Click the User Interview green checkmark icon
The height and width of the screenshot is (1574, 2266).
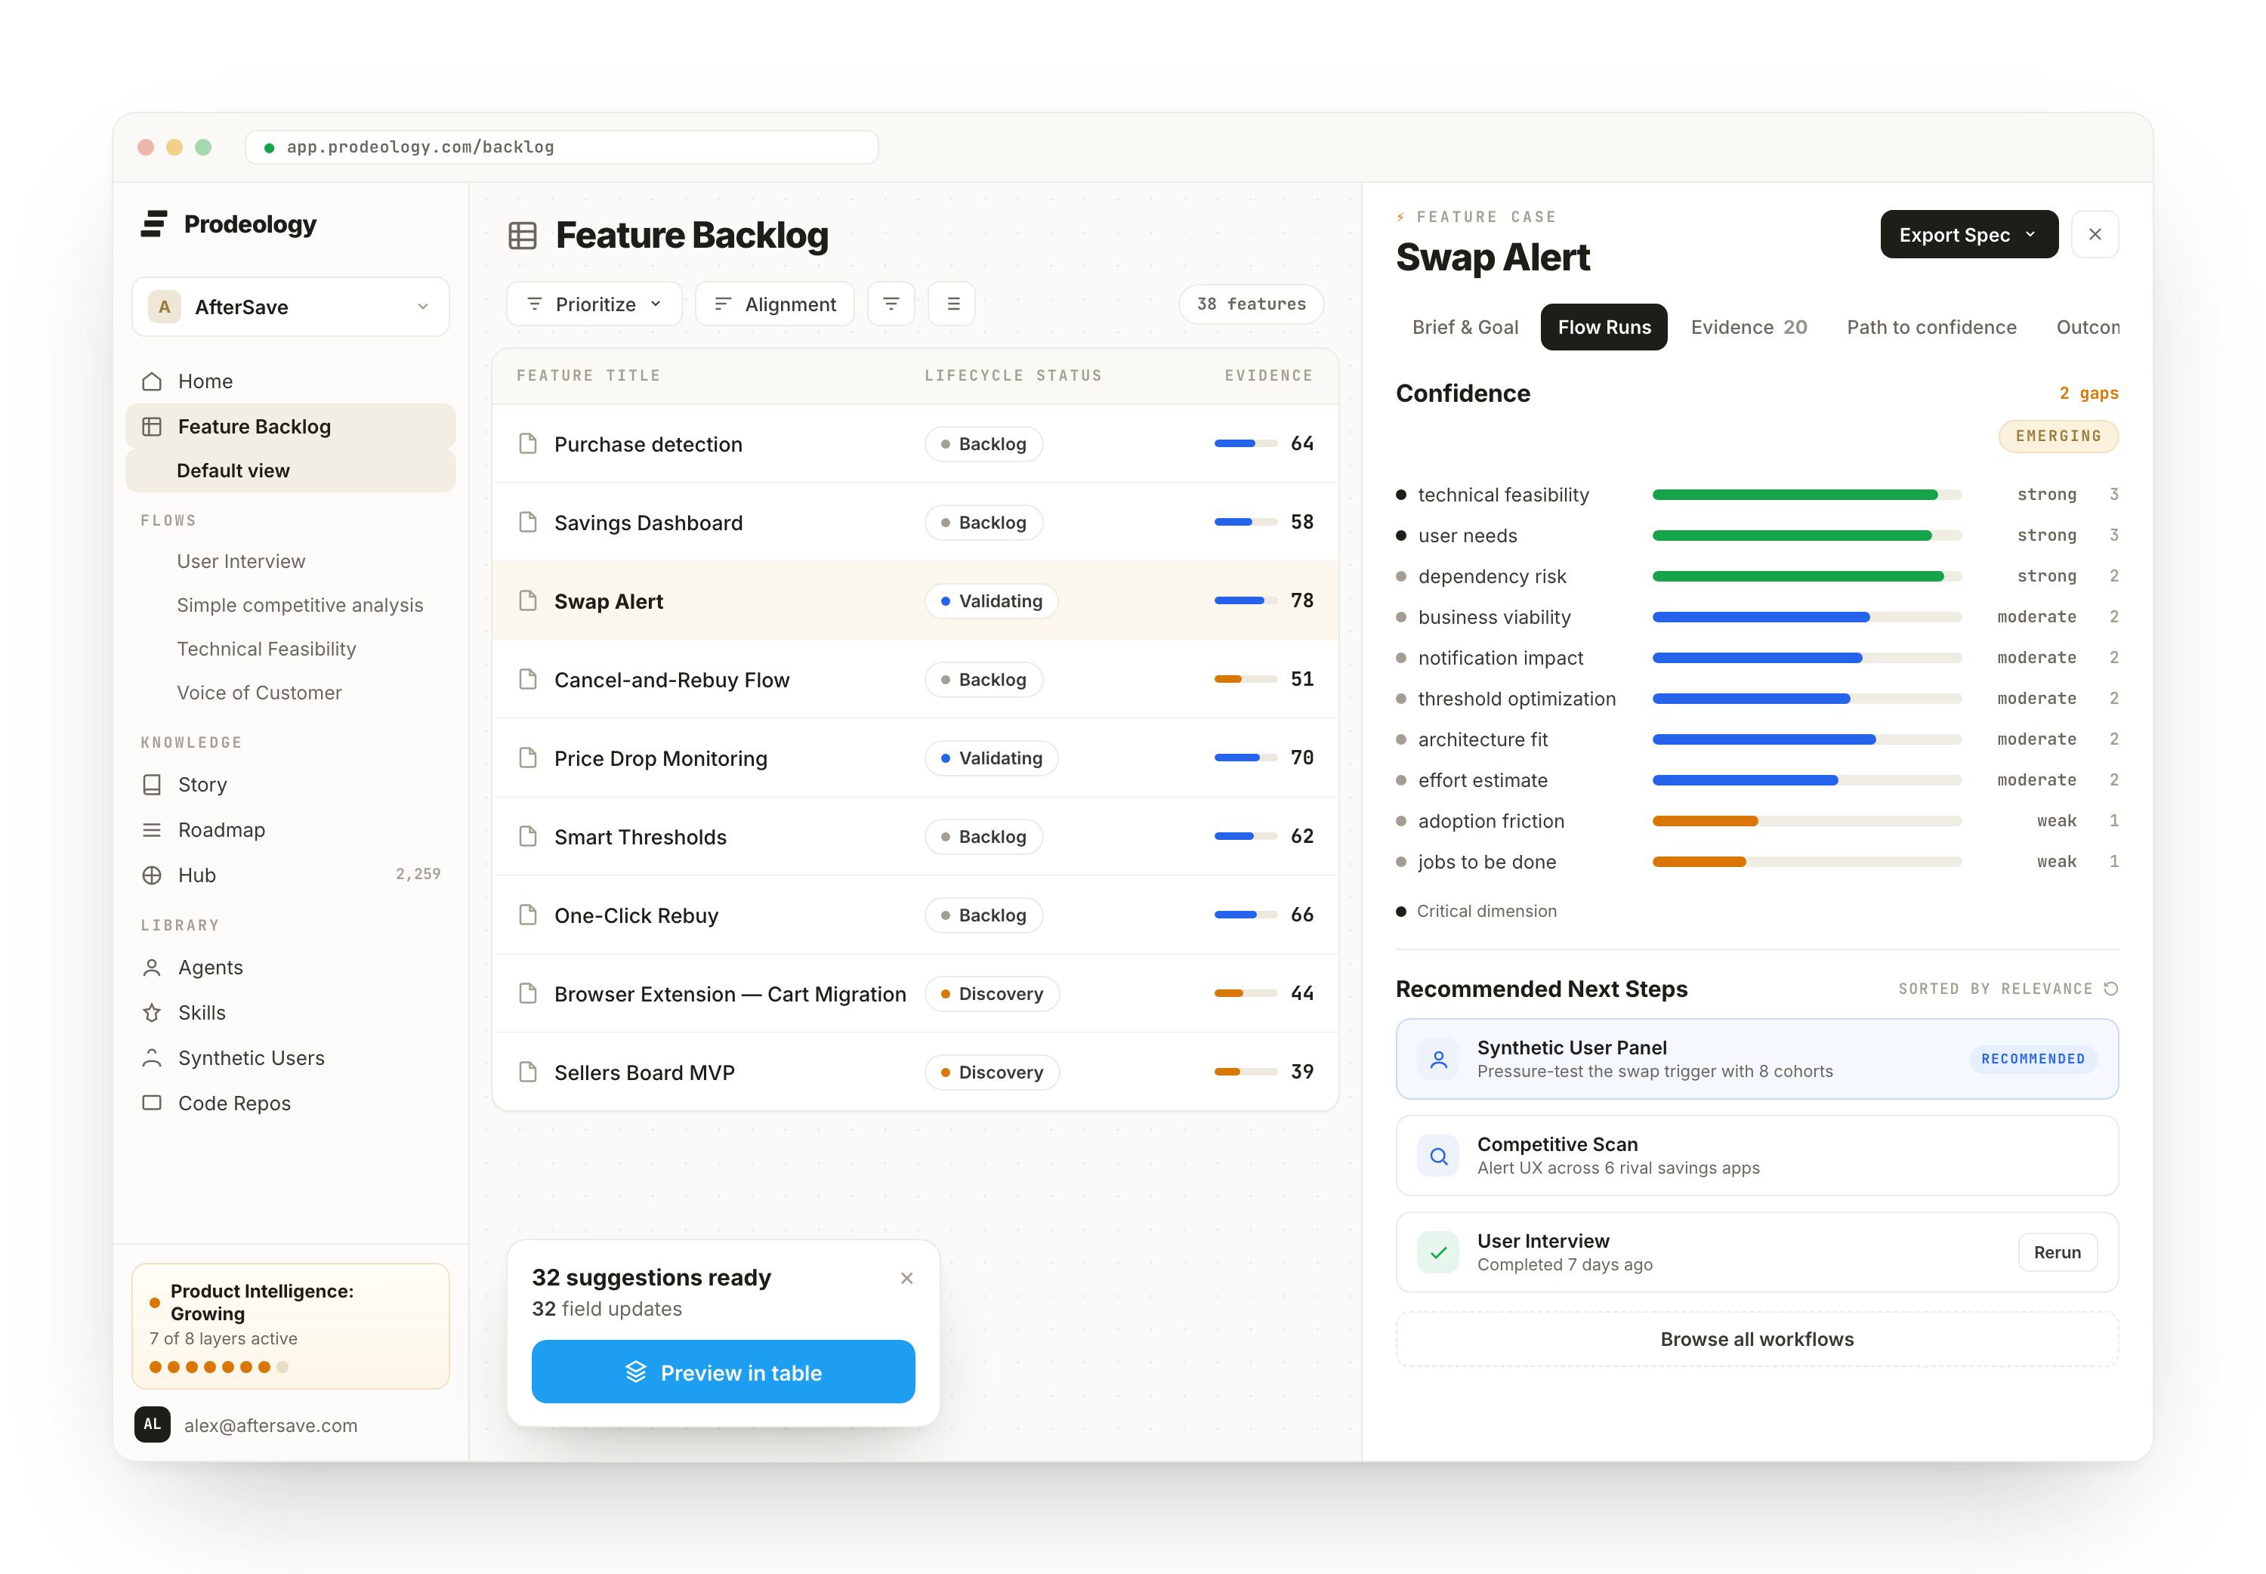pyautogui.click(x=1439, y=1254)
